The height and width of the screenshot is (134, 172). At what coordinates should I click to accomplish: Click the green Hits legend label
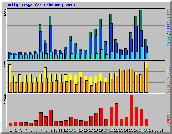pyautogui.click(x=168, y=14)
